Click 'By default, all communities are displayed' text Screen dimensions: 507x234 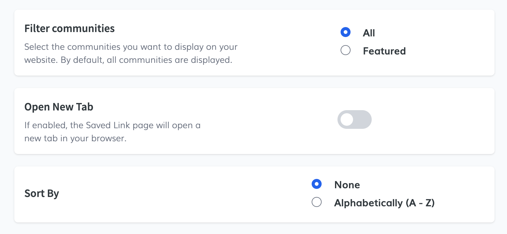point(146,60)
